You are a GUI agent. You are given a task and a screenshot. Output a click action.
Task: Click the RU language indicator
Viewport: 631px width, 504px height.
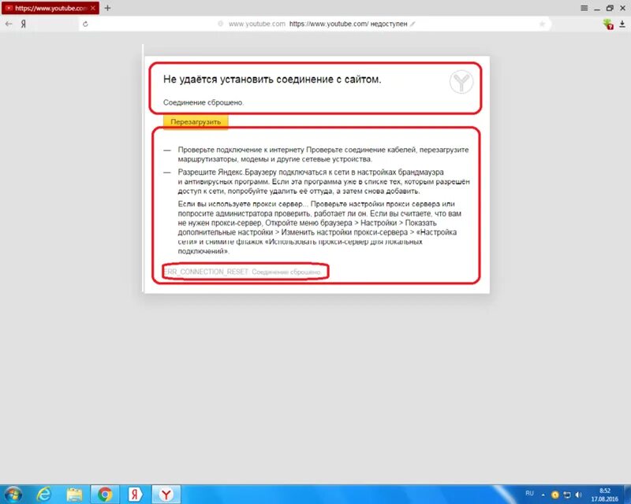(529, 493)
